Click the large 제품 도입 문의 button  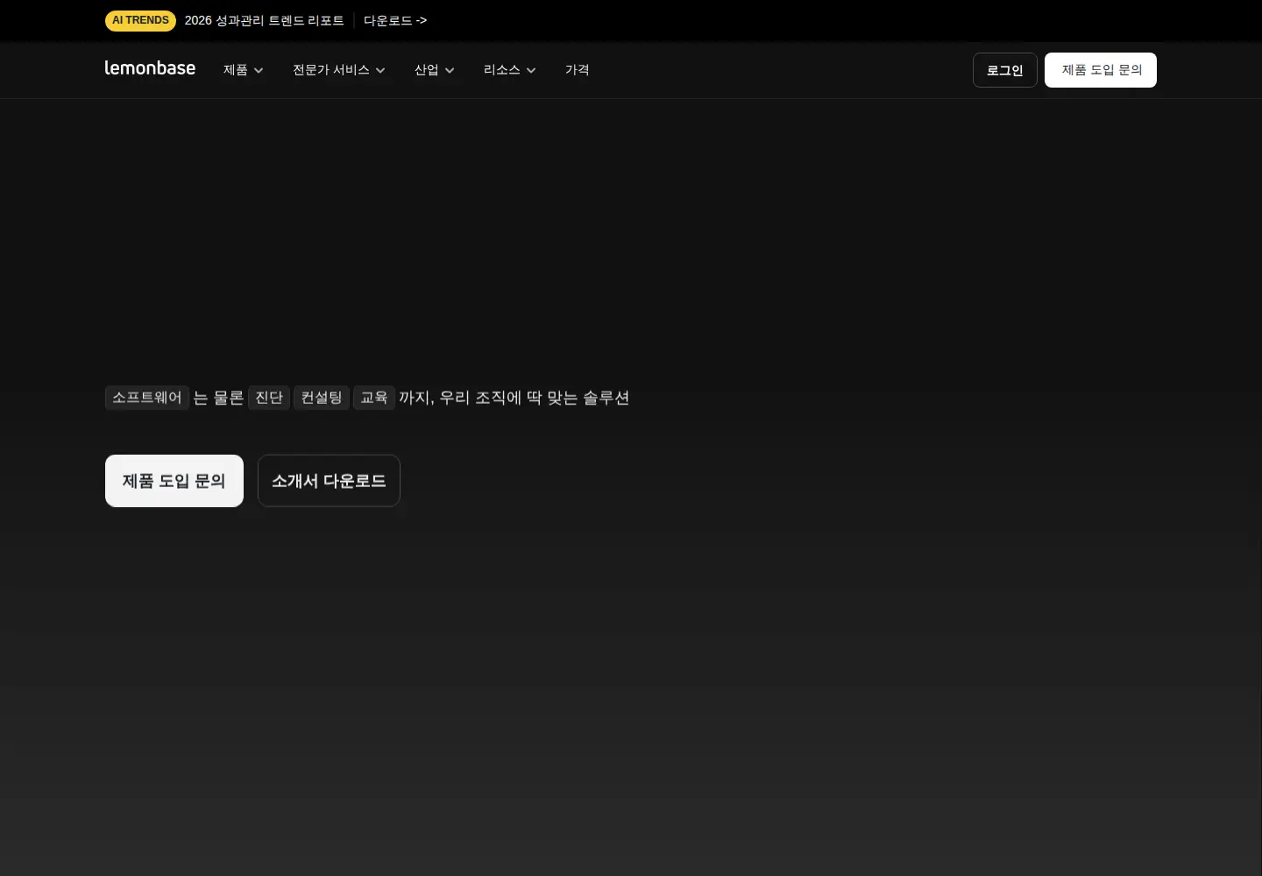tap(174, 481)
